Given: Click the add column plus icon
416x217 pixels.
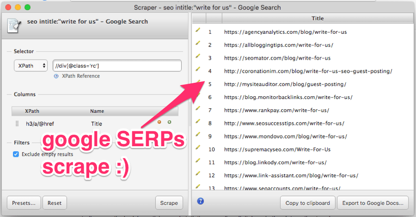Looking at the screenshot, I should (x=169, y=122).
